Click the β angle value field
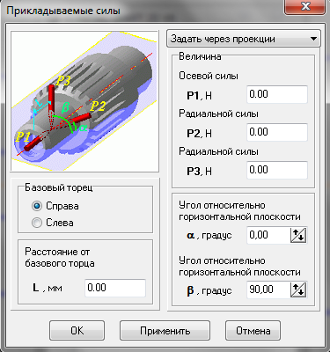 [x=268, y=290]
